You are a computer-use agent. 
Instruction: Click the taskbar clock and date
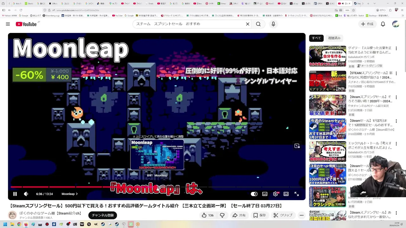[394, 225]
